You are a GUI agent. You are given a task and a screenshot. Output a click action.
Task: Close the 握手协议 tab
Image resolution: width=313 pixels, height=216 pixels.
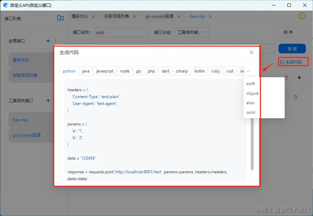(x=94, y=16)
